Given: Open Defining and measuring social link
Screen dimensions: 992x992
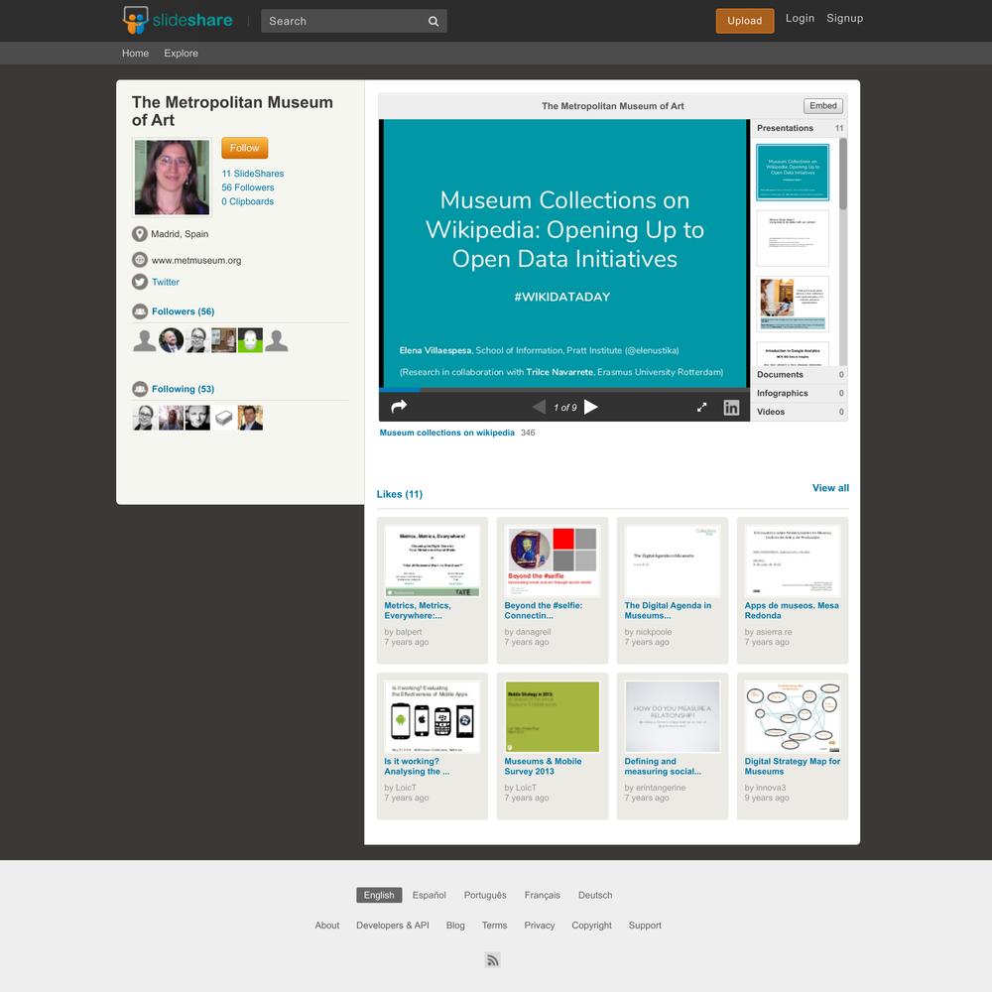Looking at the screenshot, I should pyautogui.click(x=663, y=766).
